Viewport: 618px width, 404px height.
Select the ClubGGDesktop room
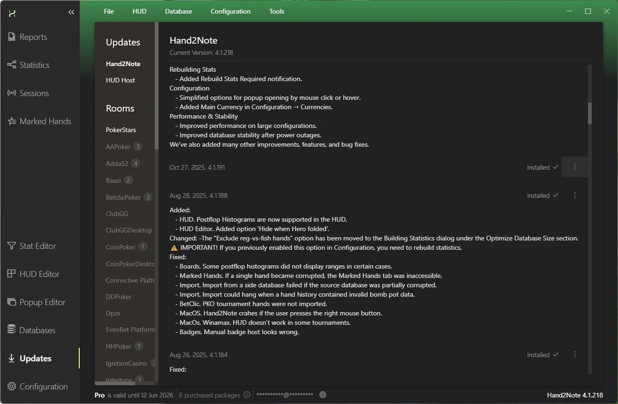click(129, 230)
